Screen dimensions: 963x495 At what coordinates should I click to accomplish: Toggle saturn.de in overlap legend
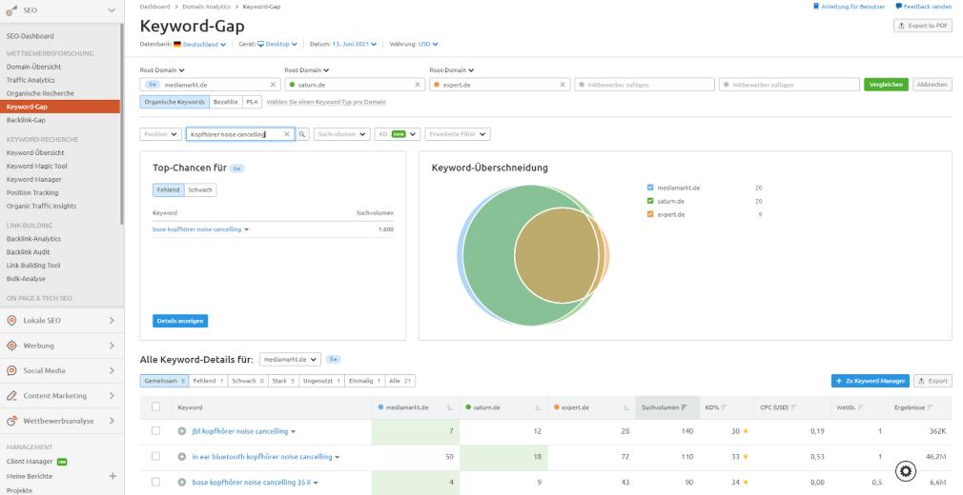(x=650, y=201)
